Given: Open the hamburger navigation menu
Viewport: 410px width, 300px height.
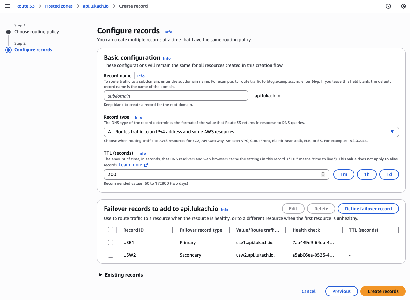Looking at the screenshot, I should (x=7, y=6).
